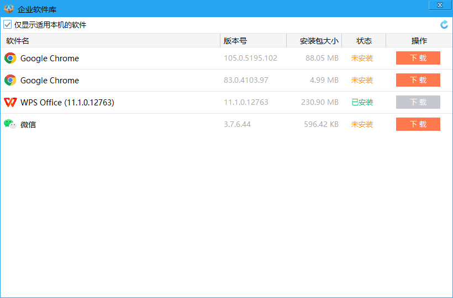Click size value 4.99 MB
Image resolution: width=453 pixels, height=298 pixels.
(324, 80)
